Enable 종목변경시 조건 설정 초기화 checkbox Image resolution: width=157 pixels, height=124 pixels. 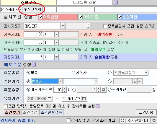pyautogui.click(x=105, y=26)
